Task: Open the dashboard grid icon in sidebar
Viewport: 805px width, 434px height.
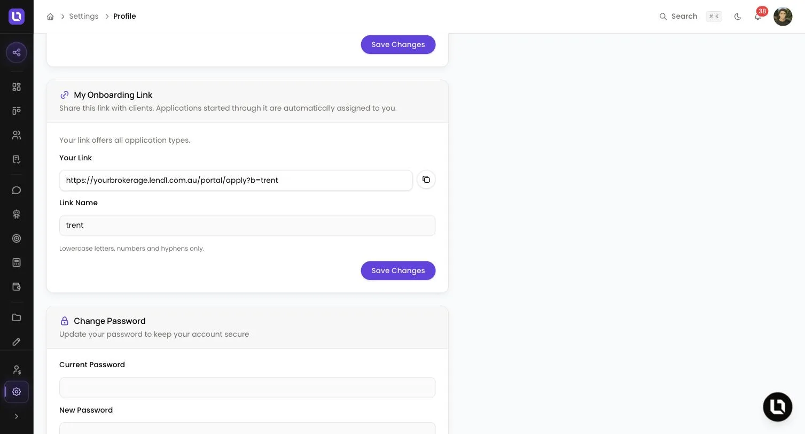Action: coord(17,87)
